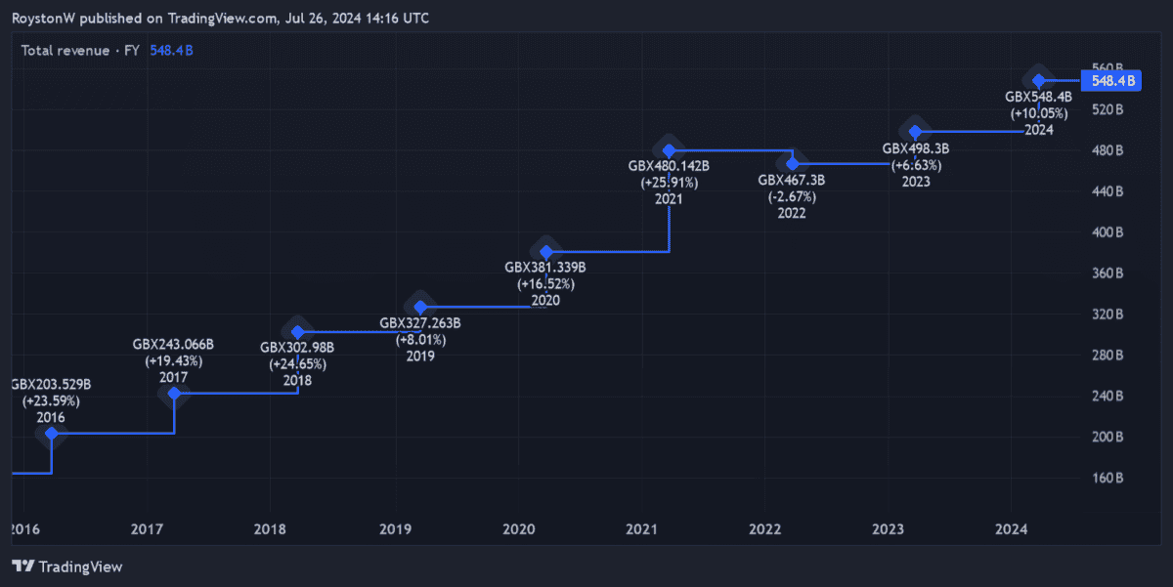Click the 2021 revenue diamond marker

(x=670, y=150)
